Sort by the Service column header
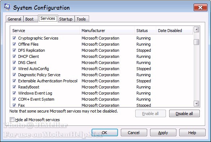 45,31
